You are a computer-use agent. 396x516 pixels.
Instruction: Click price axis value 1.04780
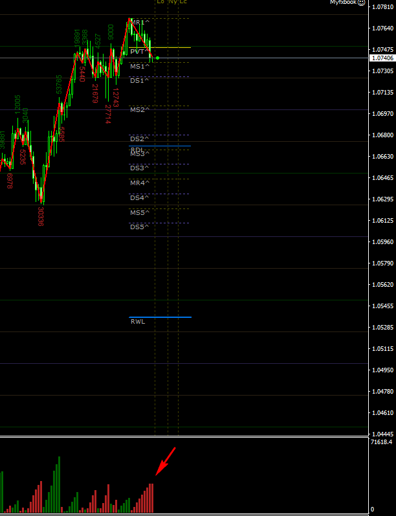click(x=382, y=391)
